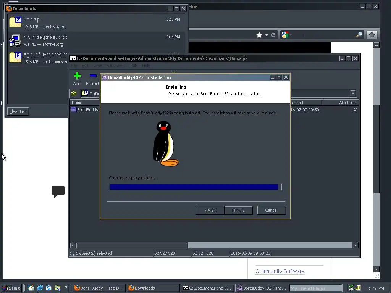Open the Community Software link
The width and height of the screenshot is (391, 293).
pos(280,271)
